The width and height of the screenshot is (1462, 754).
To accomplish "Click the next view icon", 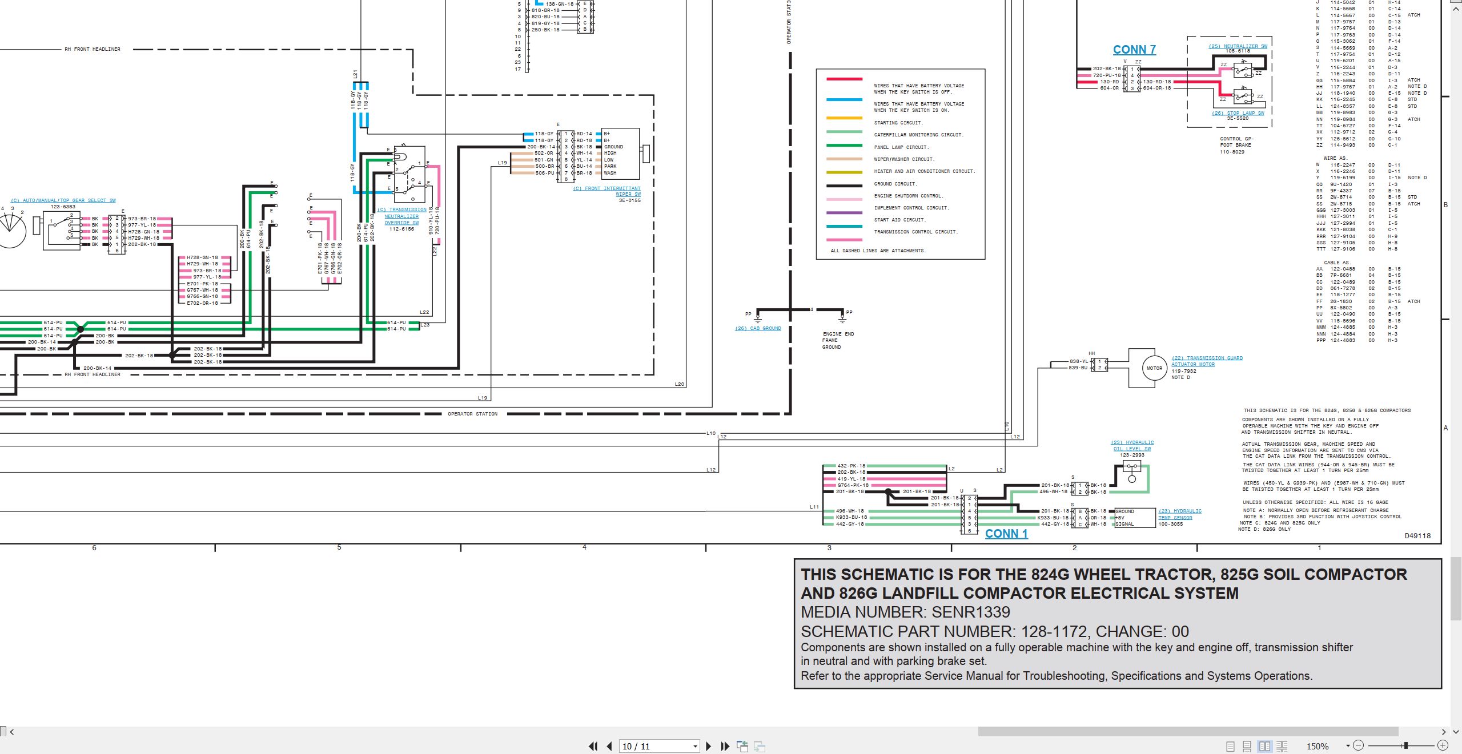I will (x=760, y=746).
